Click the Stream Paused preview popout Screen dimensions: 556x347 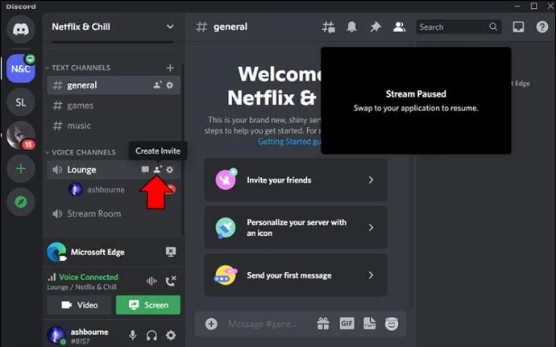pyautogui.click(x=416, y=101)
